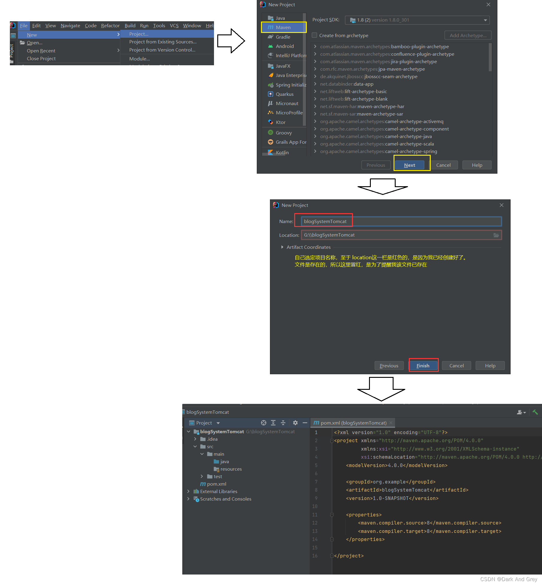Open Project panel settings gear
Image resolution: width=542 pixels, height=585 pixels.
click(295, 423)
